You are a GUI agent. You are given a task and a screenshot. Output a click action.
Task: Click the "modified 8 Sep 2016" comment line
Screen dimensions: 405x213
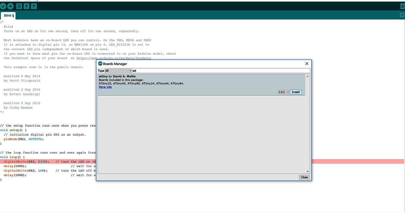22,103
